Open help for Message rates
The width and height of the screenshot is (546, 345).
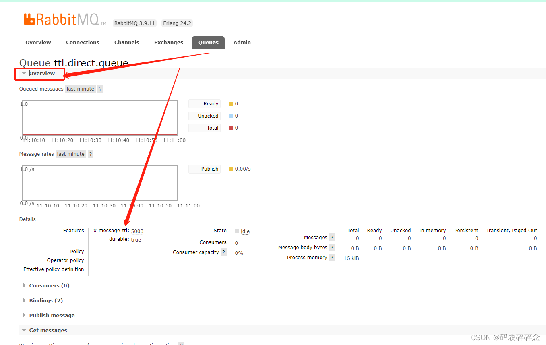coord(91,154)
